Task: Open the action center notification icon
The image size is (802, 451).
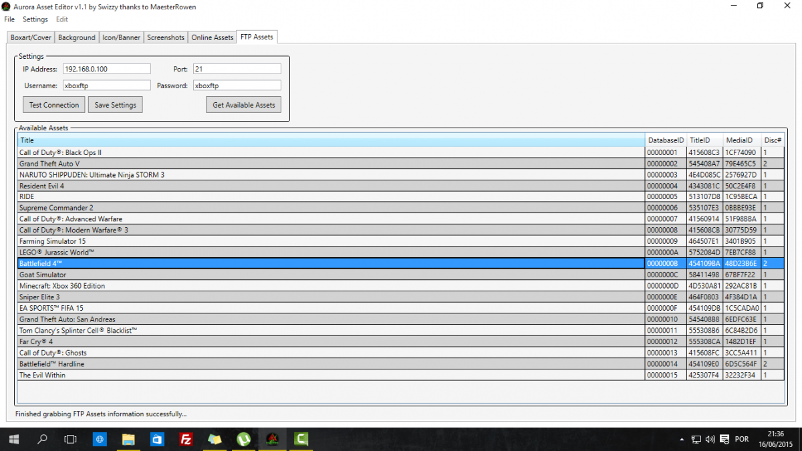Action: point(724,439)
